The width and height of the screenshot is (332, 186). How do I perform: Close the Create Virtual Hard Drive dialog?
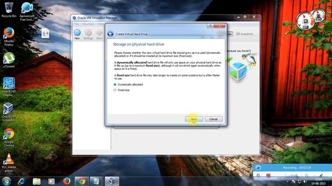[x=219, y=26]
